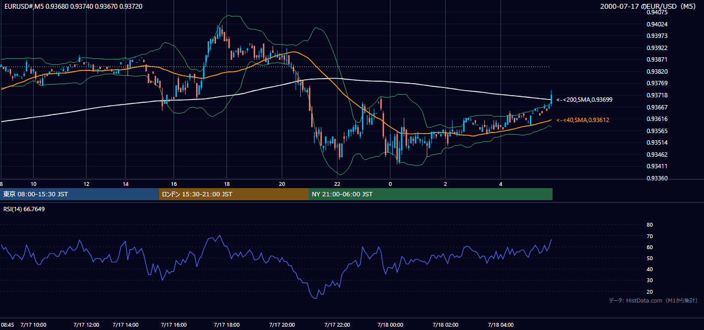Viewport: 704px width, 330px height.
Task: Click hour label 10 under the price chart
Action: (33, 184)
